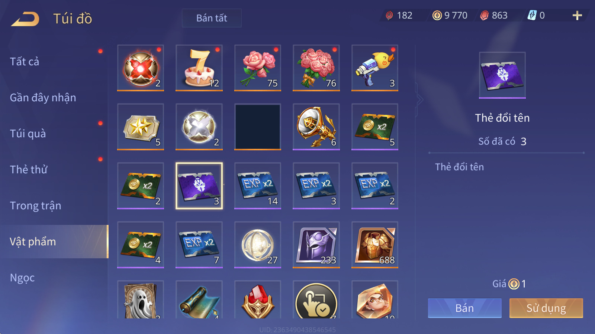Select the EXP x2 card with 14
This screenshot has height=334, width=595.
[258, 186]
